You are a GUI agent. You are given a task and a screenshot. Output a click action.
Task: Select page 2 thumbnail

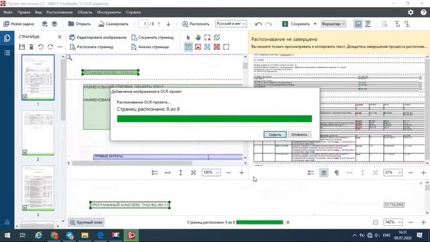pos(38,133)
